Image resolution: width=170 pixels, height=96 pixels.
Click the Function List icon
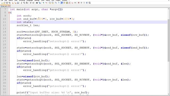[70, 3]
